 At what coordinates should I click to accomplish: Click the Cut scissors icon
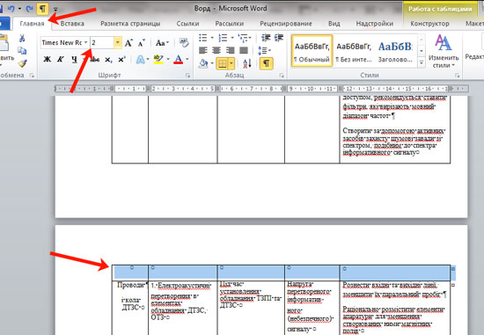[22, 39]
